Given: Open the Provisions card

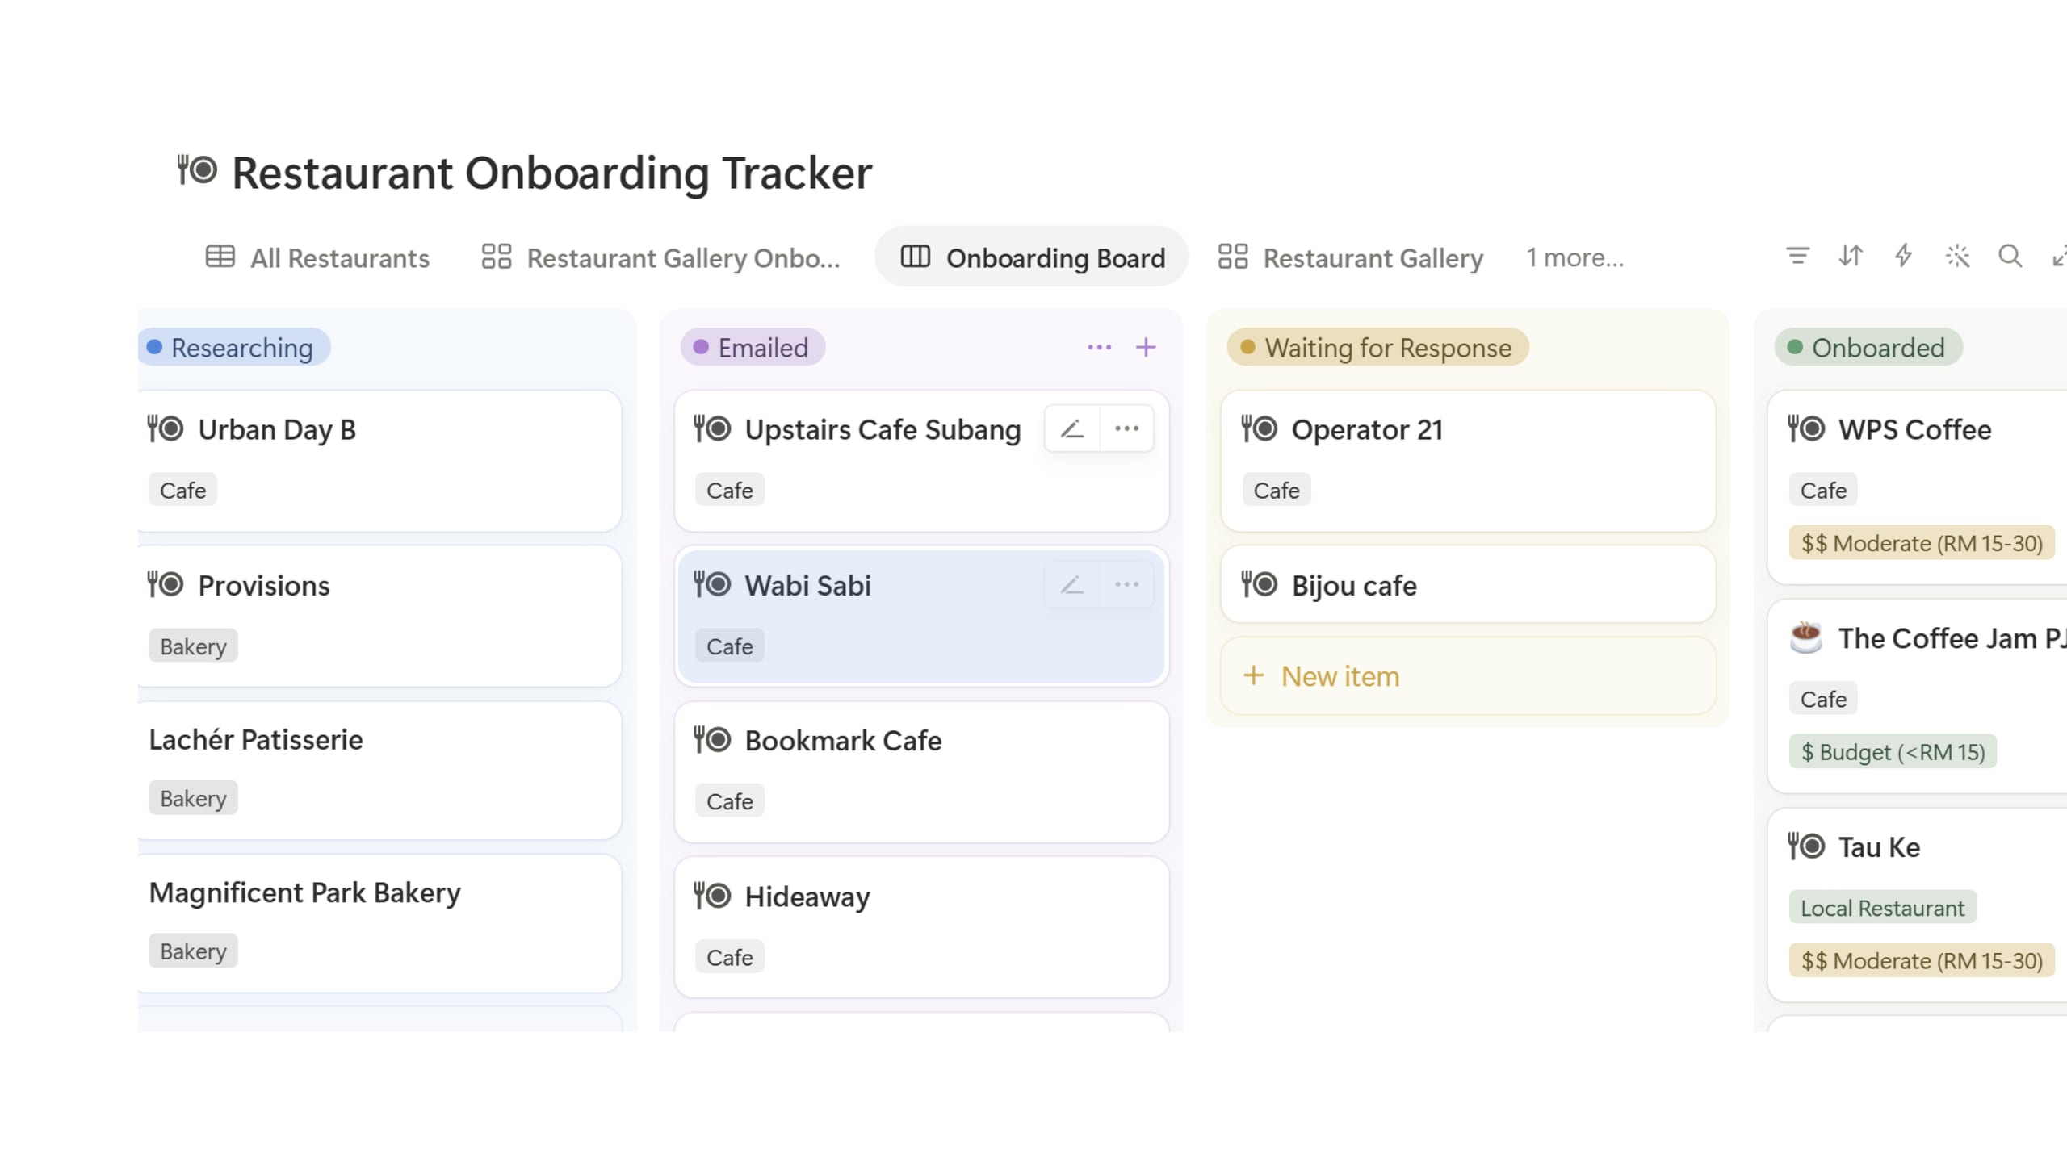Looking at the screenshot, I should pos(379,617).
